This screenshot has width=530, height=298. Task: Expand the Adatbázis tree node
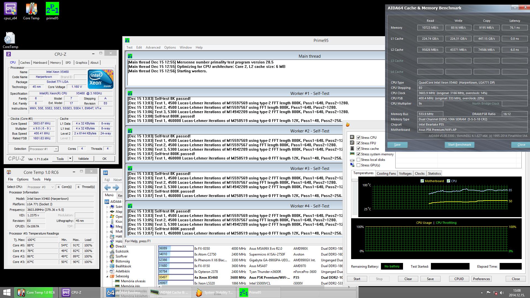[107, 271]
